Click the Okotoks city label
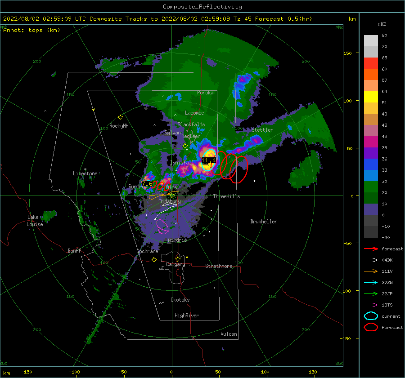Screen dimensions: 405x378 180,300
